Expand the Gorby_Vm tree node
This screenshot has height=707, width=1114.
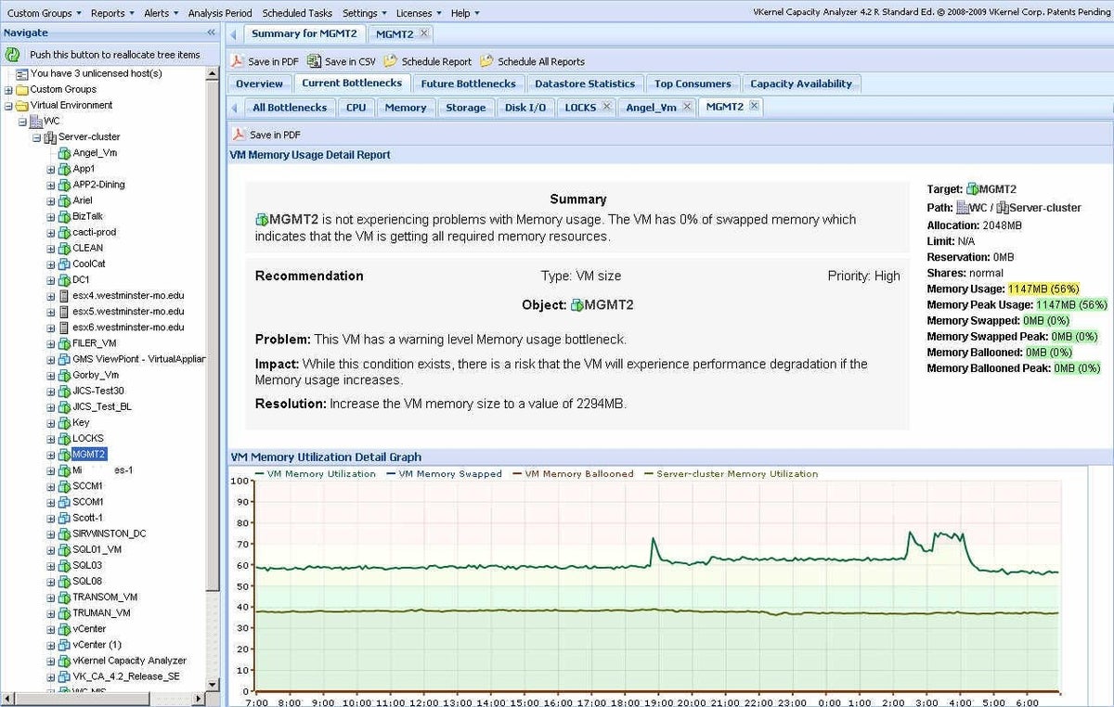pos(51,375)
